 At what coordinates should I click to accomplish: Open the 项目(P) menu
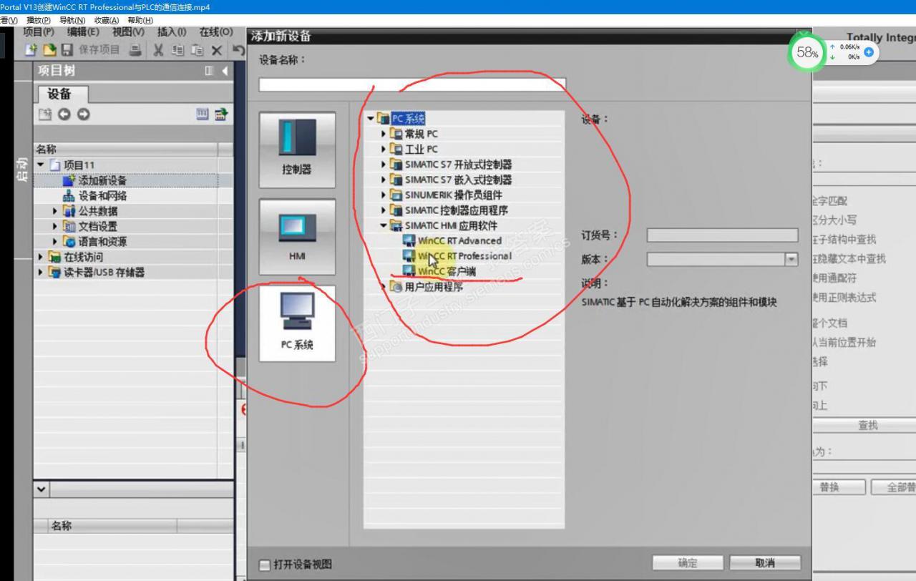pos(39,32)
